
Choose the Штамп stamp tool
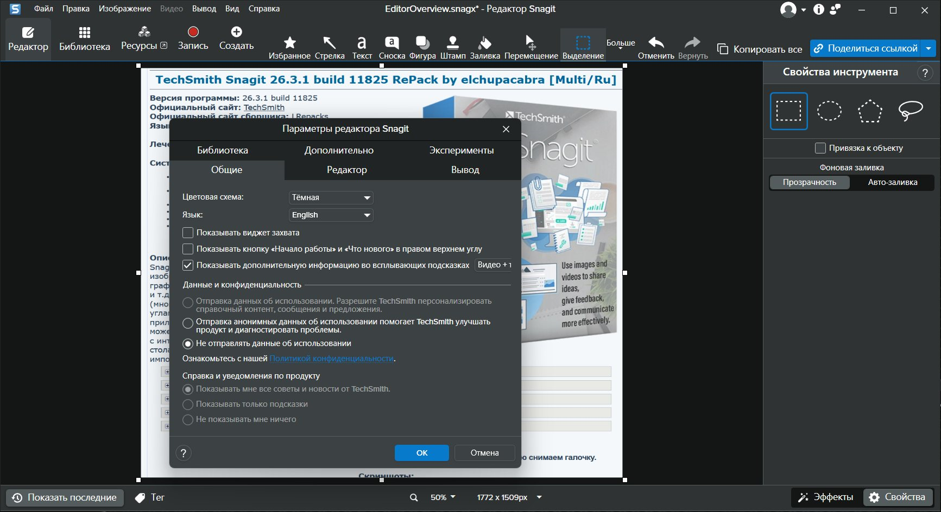(453, 47)
